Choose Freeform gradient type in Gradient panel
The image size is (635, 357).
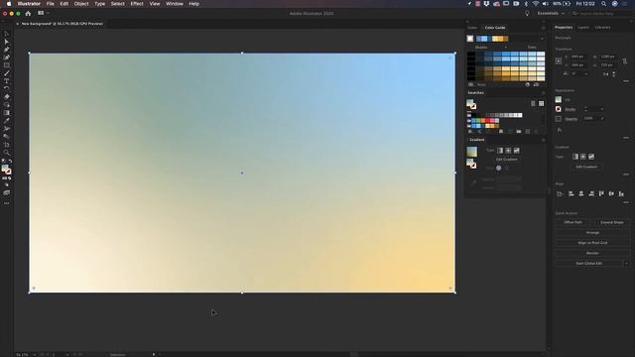[x=516, y=151]
